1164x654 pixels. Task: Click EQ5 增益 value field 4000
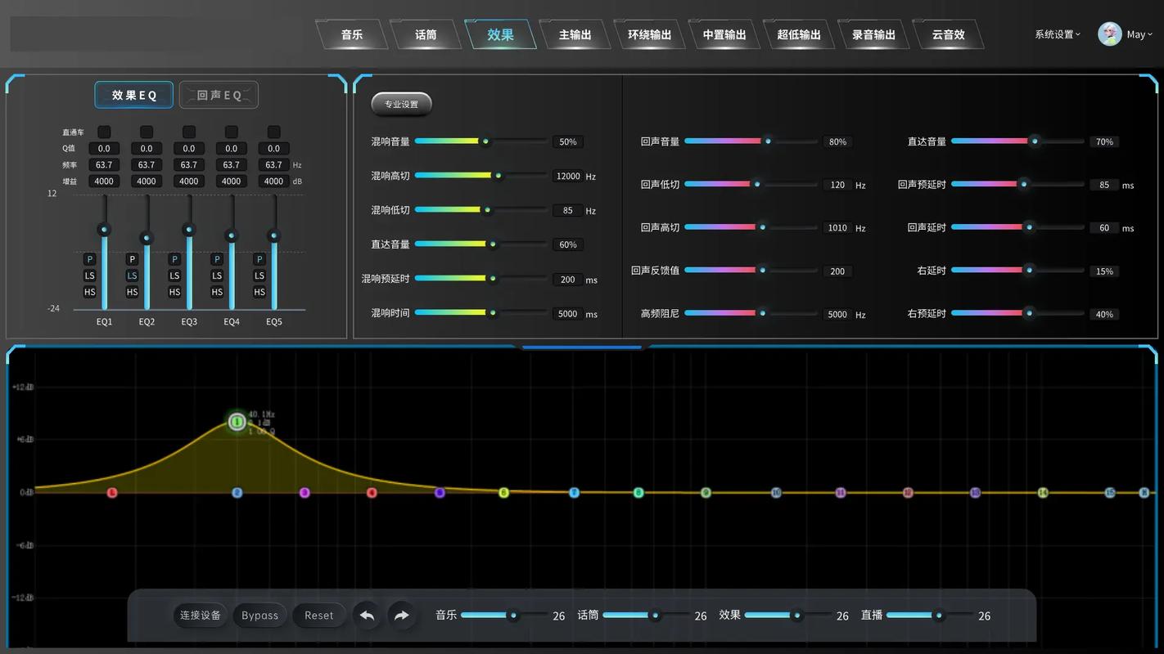[x=274, y=181]
